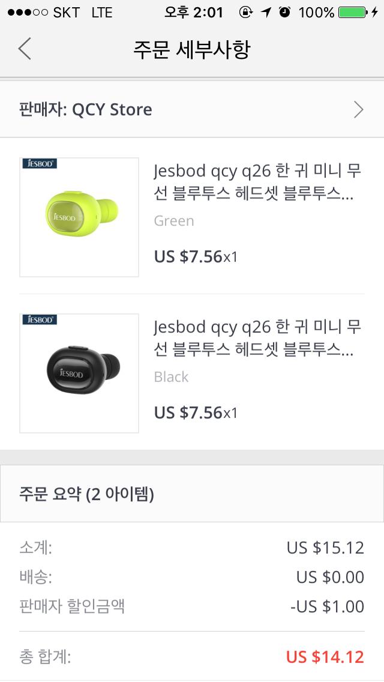Tap the Black color label

(172, 377)
